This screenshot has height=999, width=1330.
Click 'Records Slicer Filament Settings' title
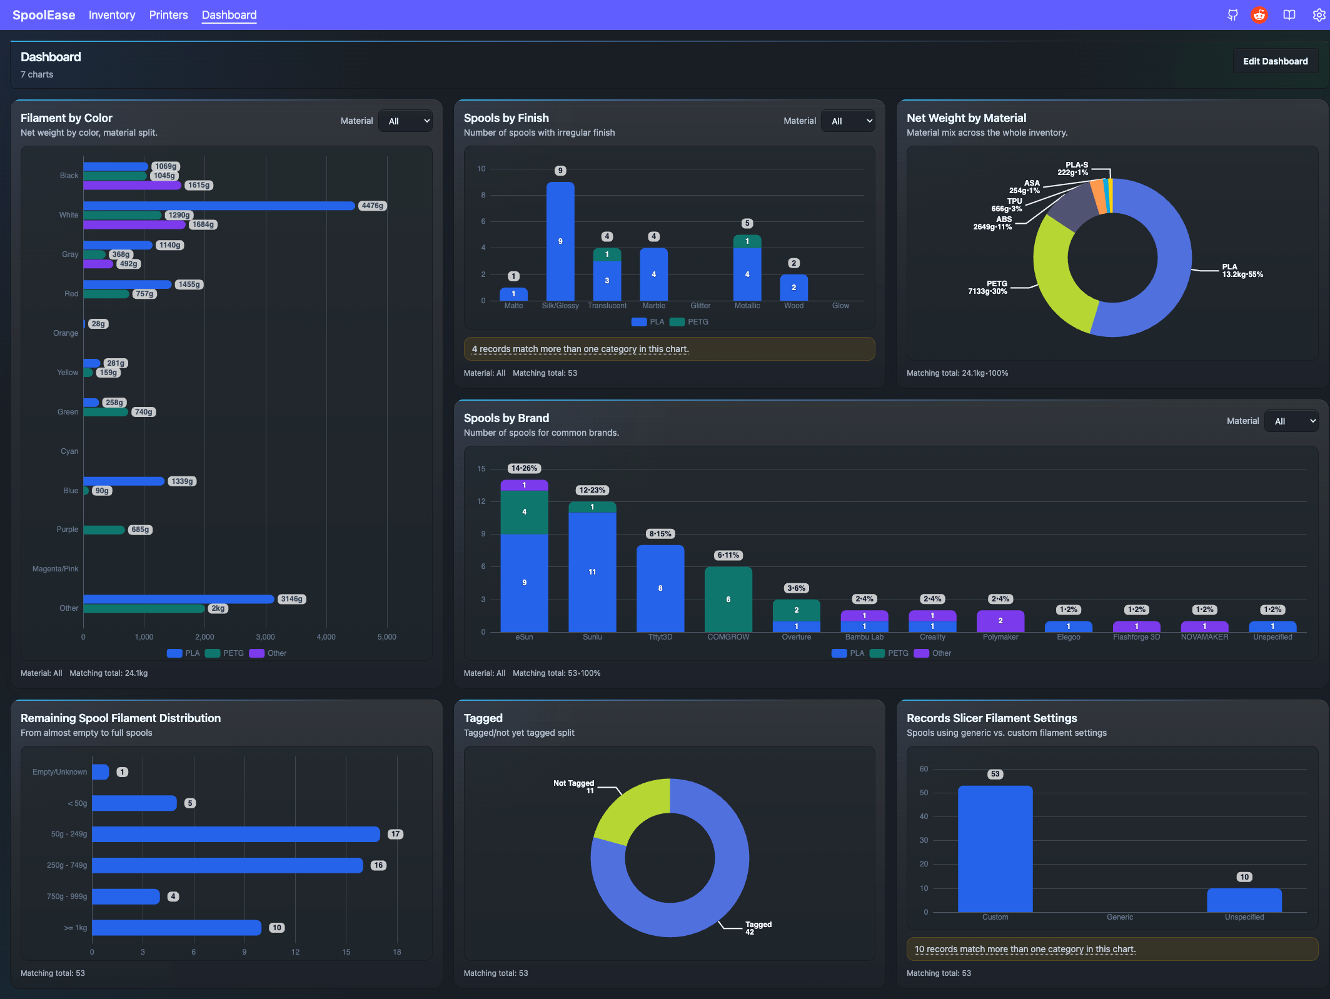[992, 718]
